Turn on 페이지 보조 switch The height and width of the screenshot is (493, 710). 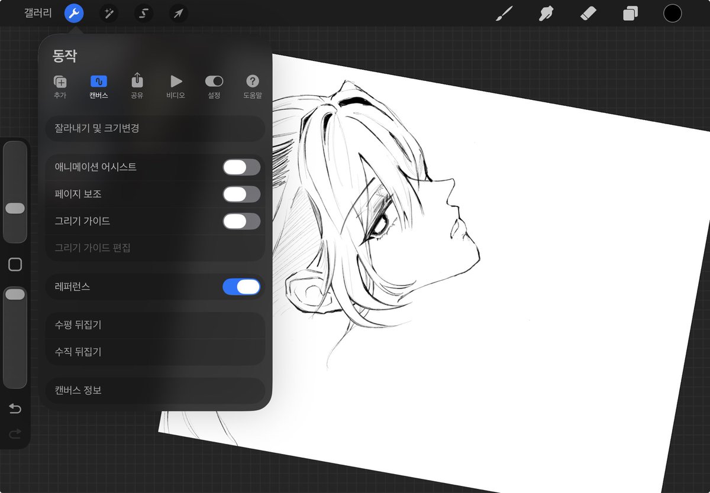click(x=241, y=194)
